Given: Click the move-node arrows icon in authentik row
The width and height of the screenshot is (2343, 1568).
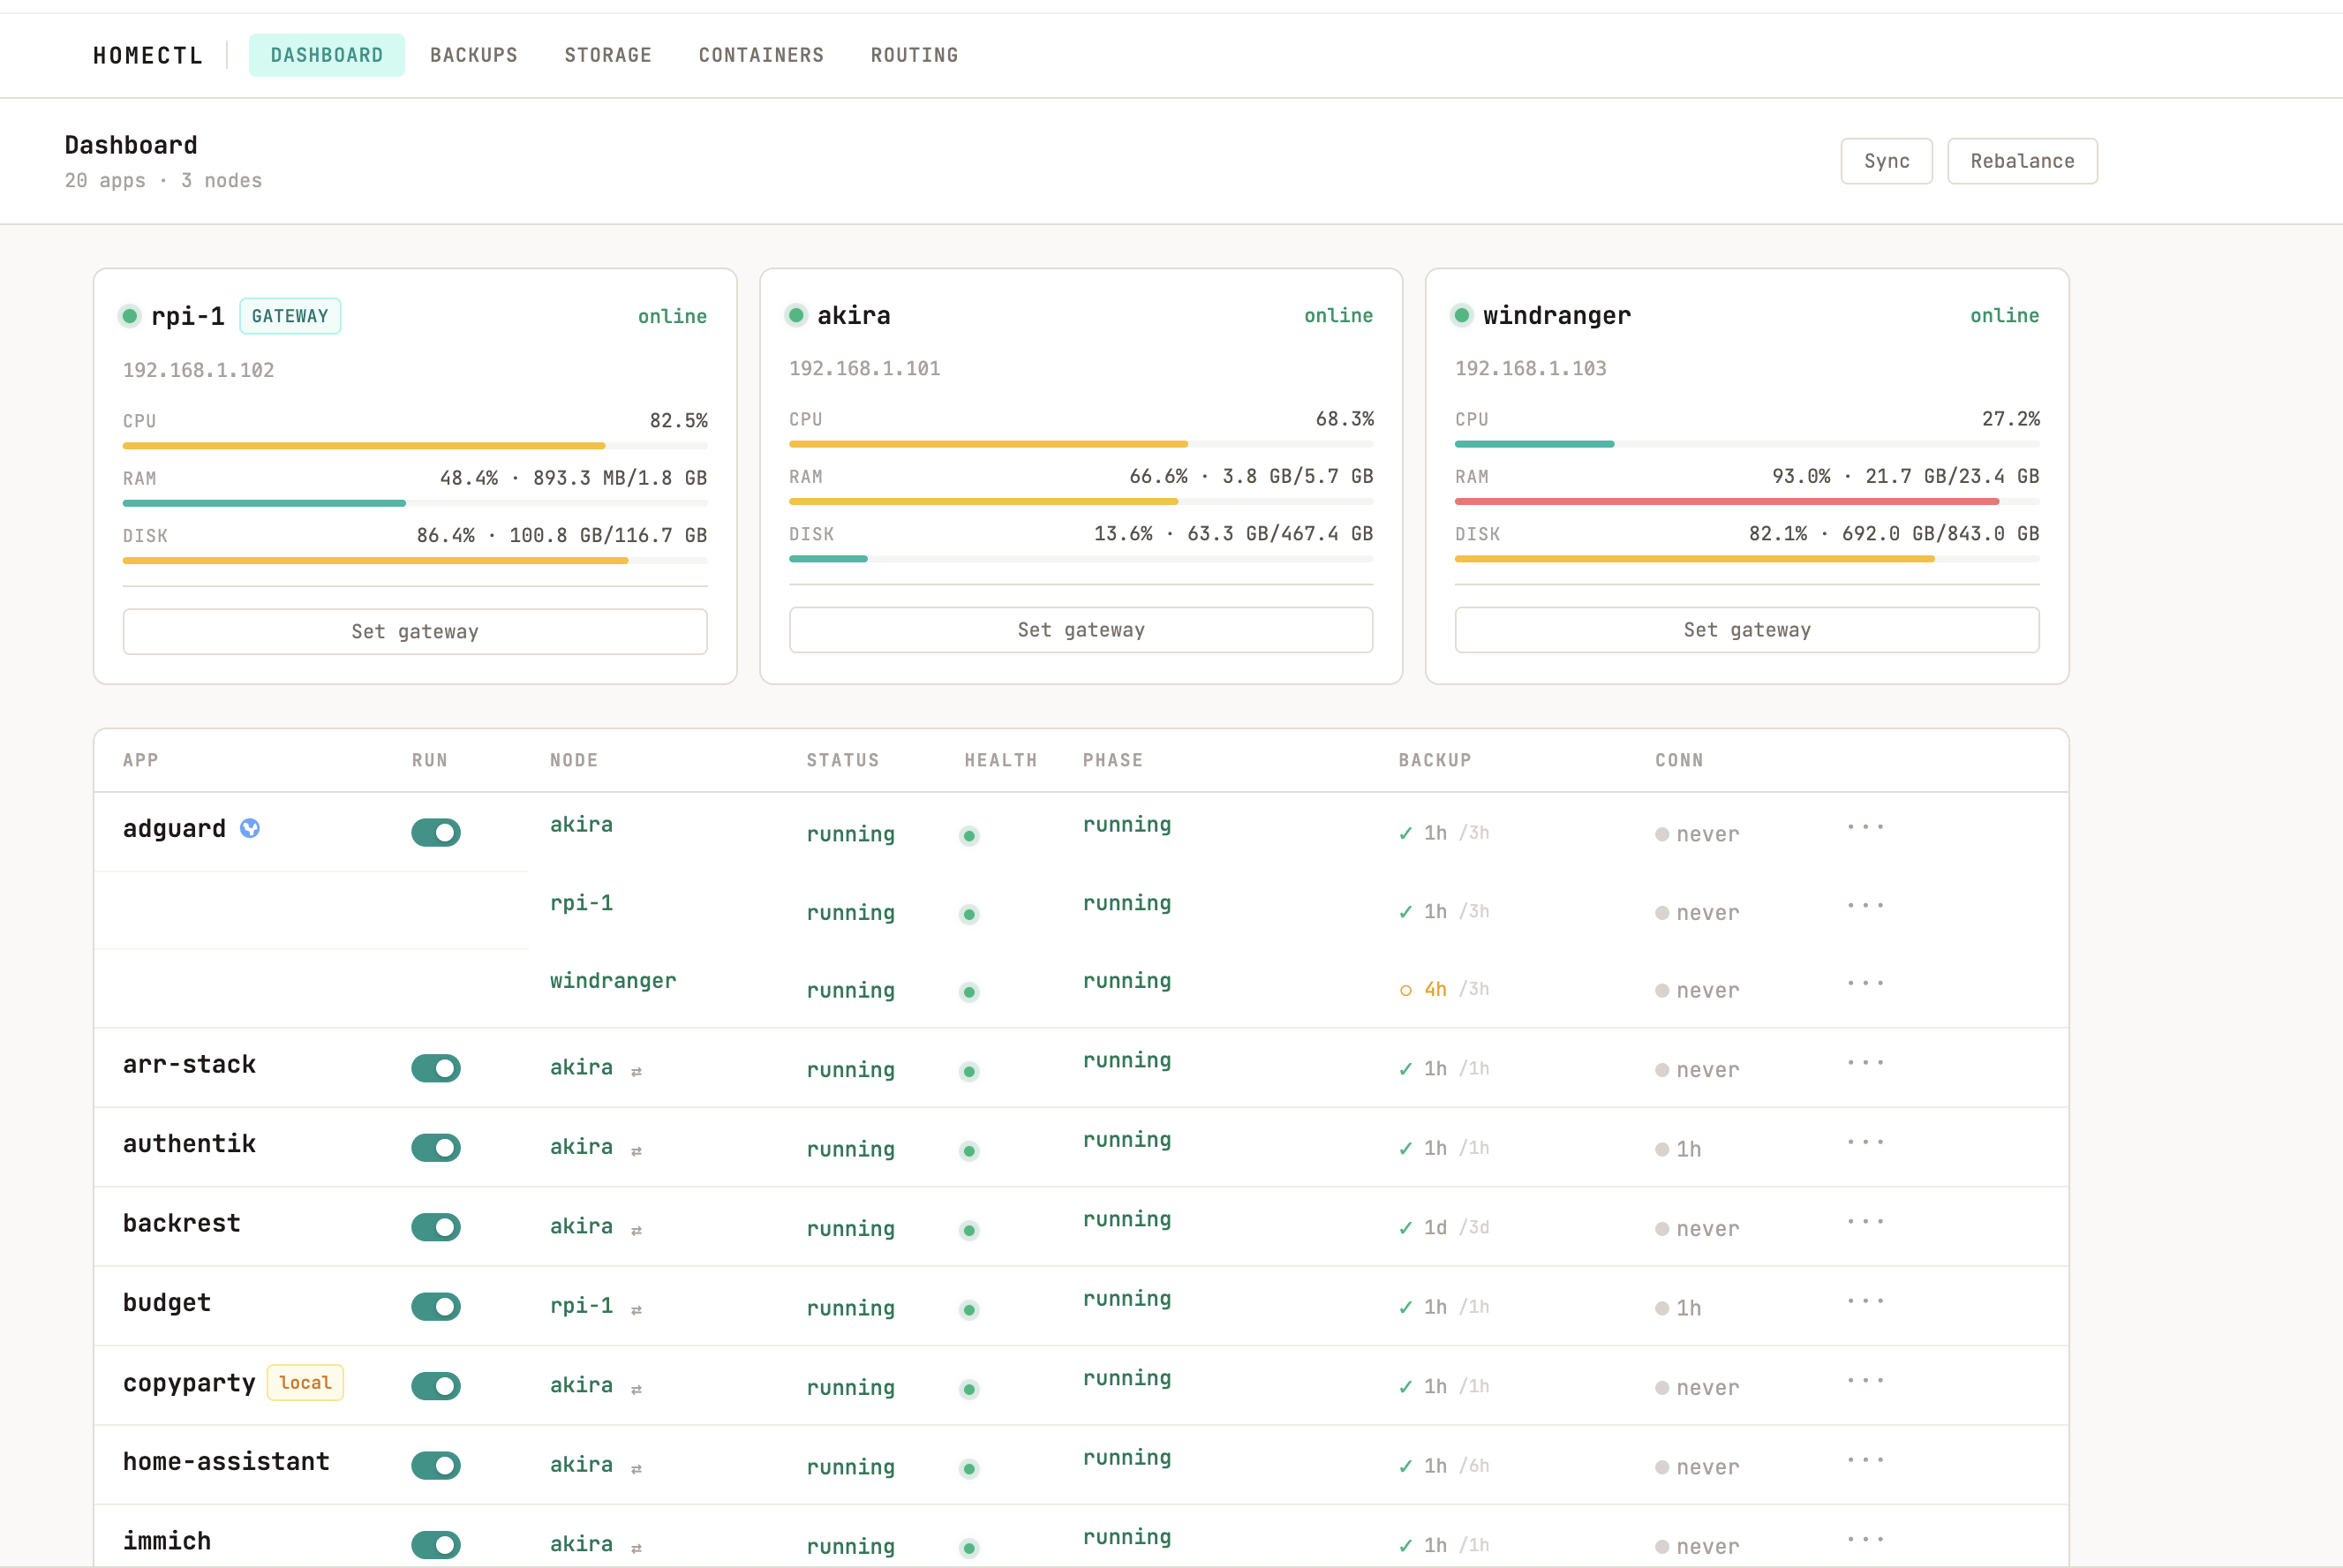Looking at the screenshot, I should point(636,1151).
